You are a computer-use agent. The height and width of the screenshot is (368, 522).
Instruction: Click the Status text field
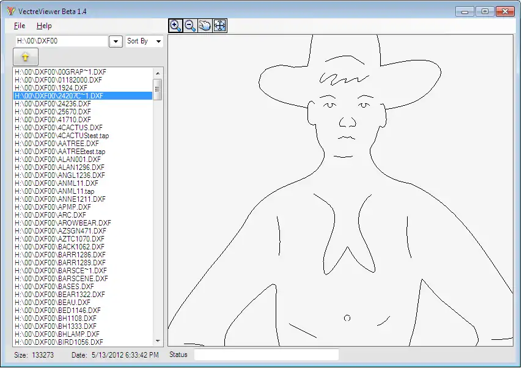(x=267, y=355)
